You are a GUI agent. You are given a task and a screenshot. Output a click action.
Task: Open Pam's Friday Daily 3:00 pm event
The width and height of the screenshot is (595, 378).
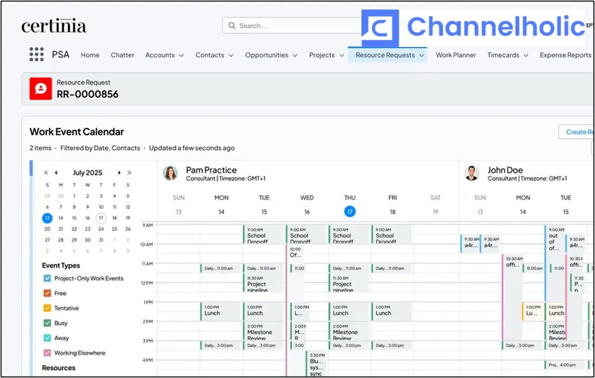click(x=392, y=345)
